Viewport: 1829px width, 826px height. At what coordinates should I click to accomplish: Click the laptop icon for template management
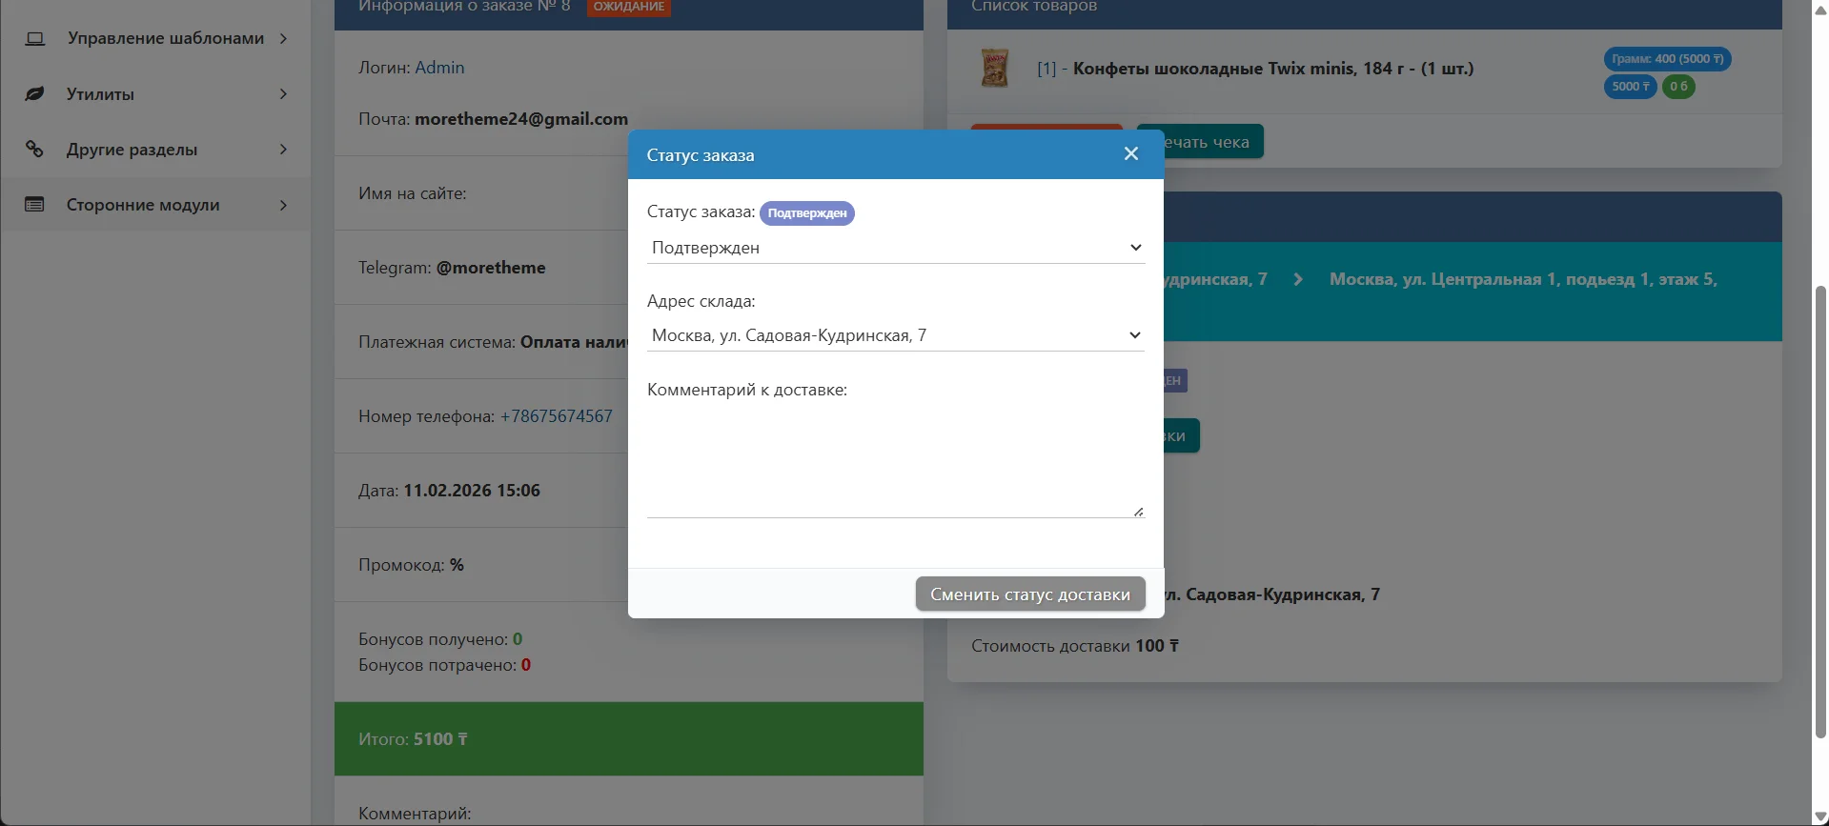35,39
